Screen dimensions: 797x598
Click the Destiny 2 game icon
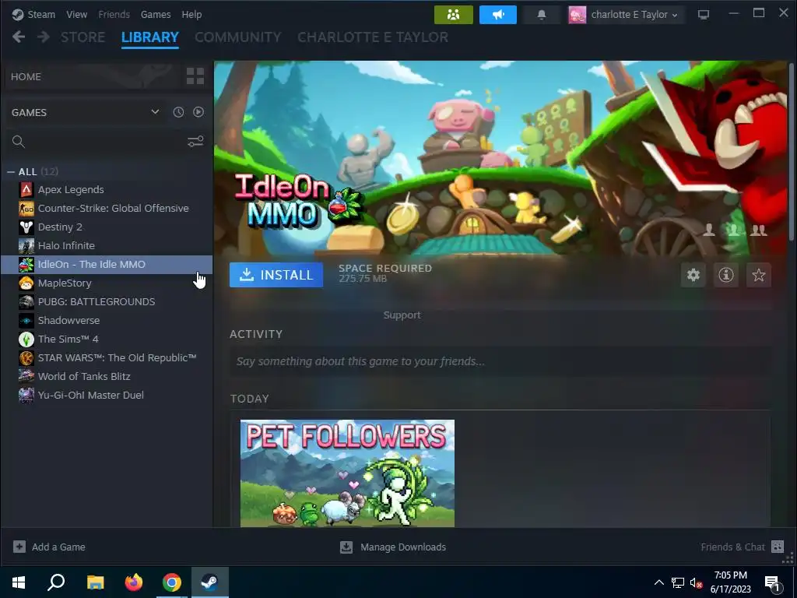coord(26,227)
